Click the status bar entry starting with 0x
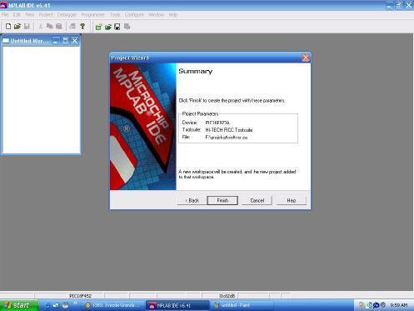The height and width of the screenshot is (311, 414). (x=227, y=296)
